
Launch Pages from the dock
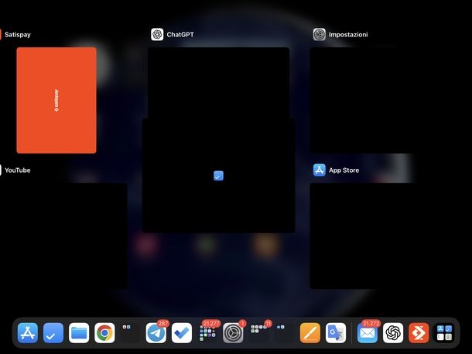click(310, 333)
